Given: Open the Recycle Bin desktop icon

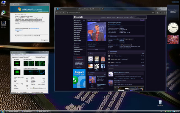Looking at the screenshot, I should [x=160, y=103].
